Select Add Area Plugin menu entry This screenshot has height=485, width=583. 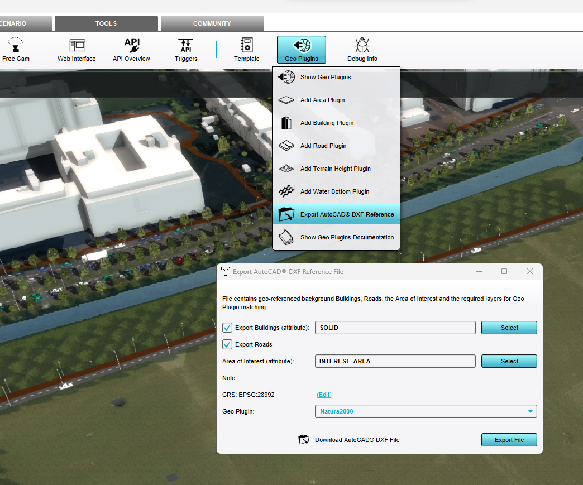coord(322,100)
